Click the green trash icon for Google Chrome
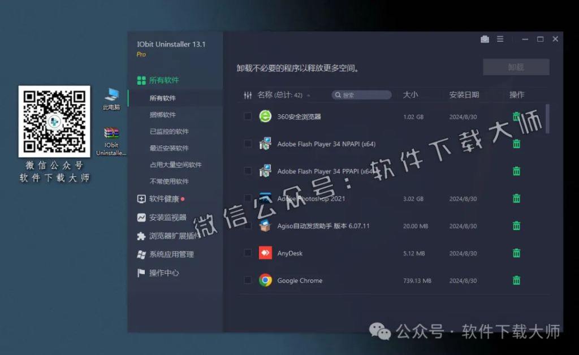Image resolution: width=579 pixels, height=355 pixels. (x=516, y=280)
